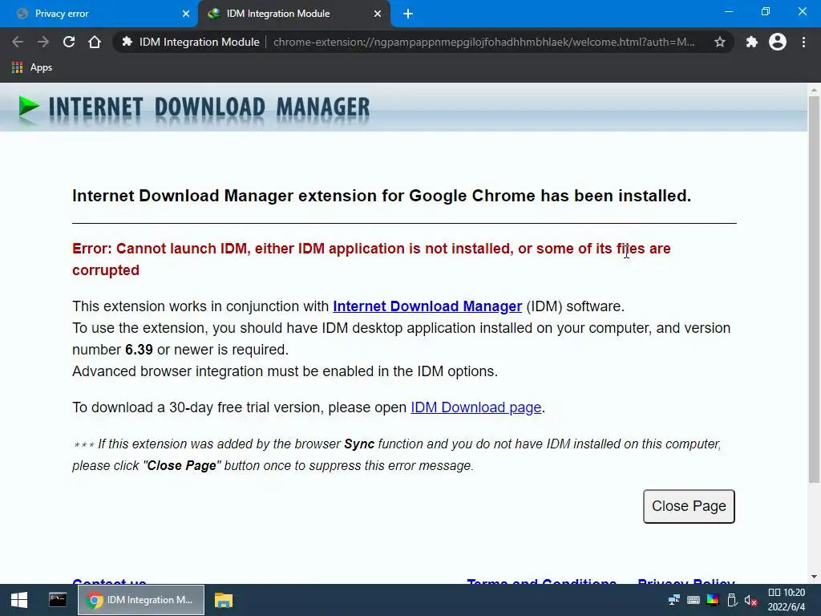Screen dimensions: 821x616
Task: Select the Chrome IDM Integration taskbar button
Action: (141, 600)
